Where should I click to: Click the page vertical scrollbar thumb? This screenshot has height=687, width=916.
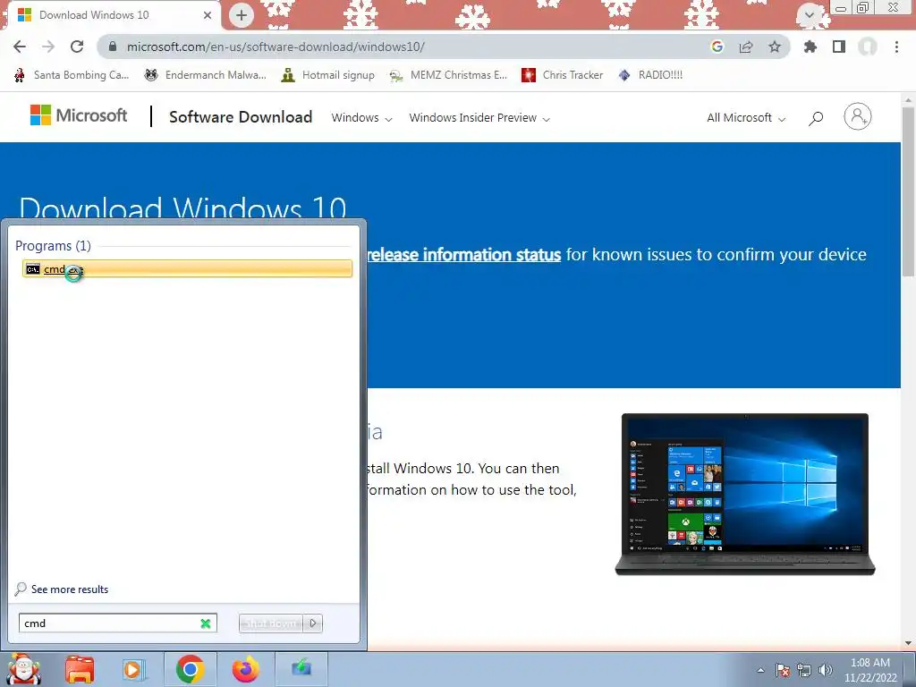[908, 191]
